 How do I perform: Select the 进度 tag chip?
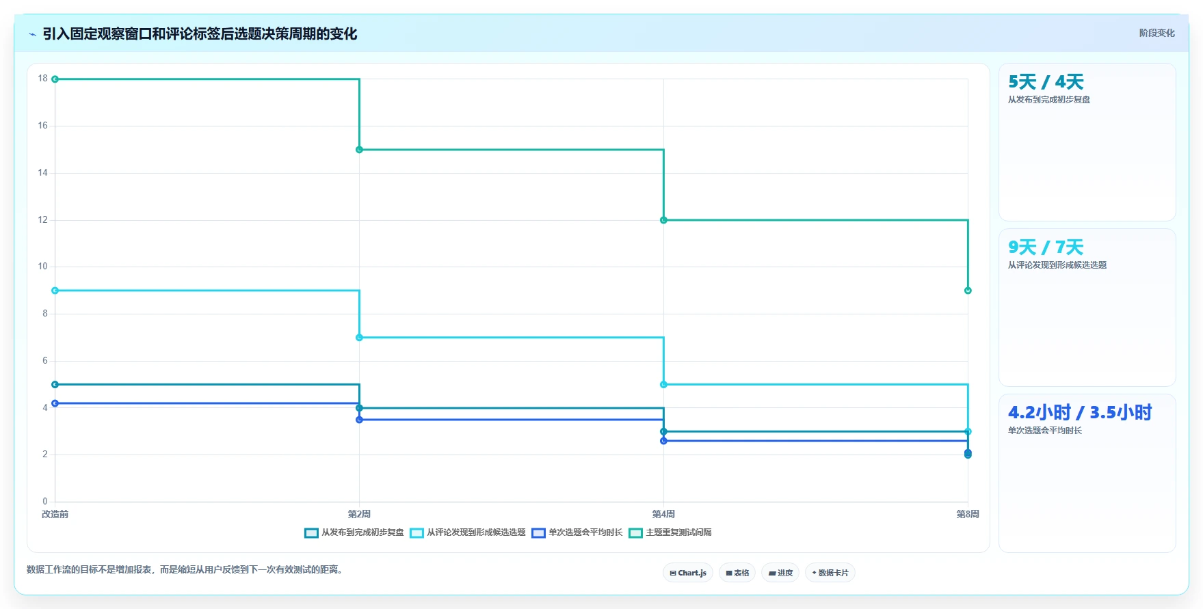pos(780,573)
